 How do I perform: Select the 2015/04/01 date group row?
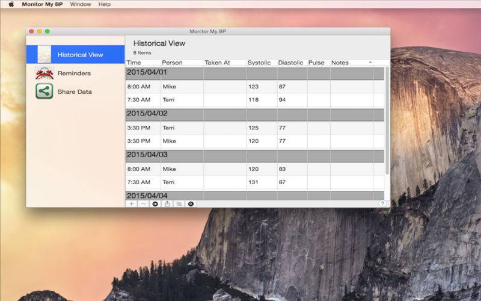click(x=255, y=73)
